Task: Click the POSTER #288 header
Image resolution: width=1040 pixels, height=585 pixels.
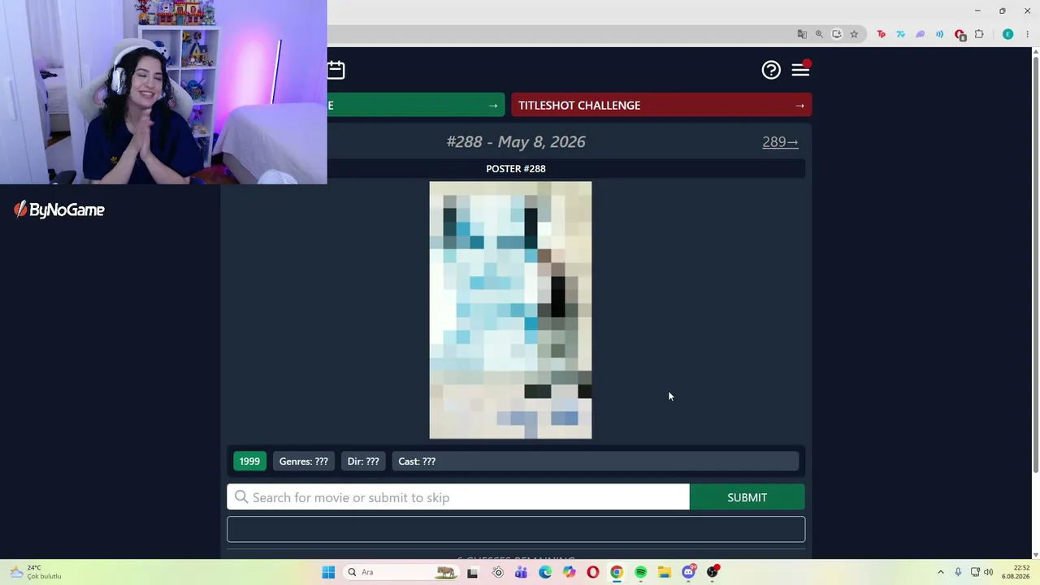Action: click(516, 169)
